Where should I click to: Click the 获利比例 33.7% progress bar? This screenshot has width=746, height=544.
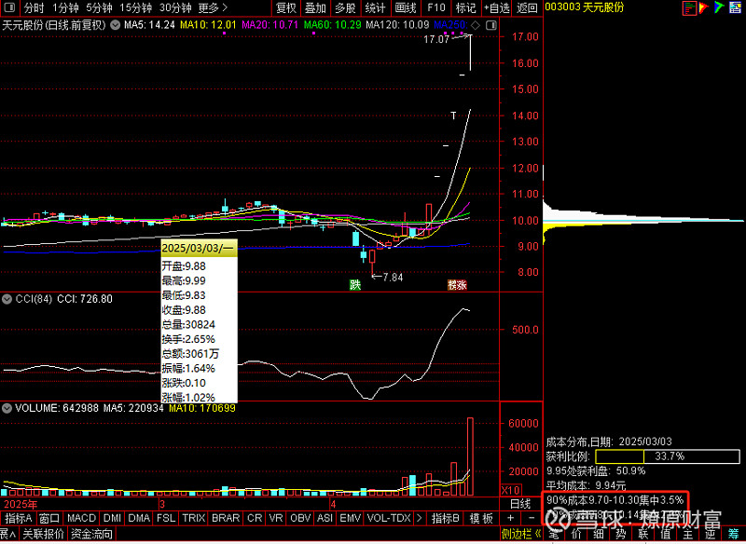[x=668, y=456]
